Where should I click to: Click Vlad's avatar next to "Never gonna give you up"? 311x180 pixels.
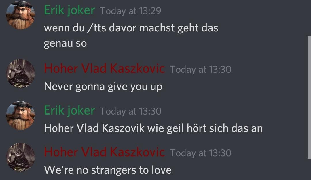[20, 74]
